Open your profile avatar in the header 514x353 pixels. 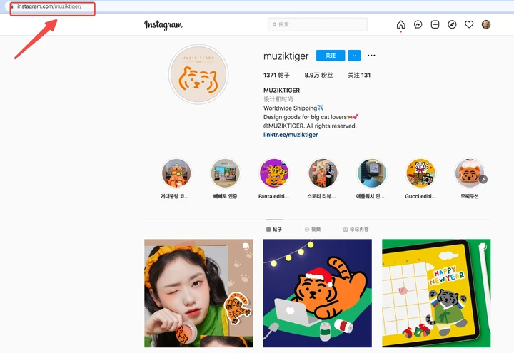point(486,24)
